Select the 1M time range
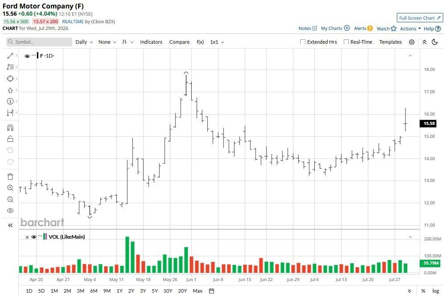 (x=54, y=291)
